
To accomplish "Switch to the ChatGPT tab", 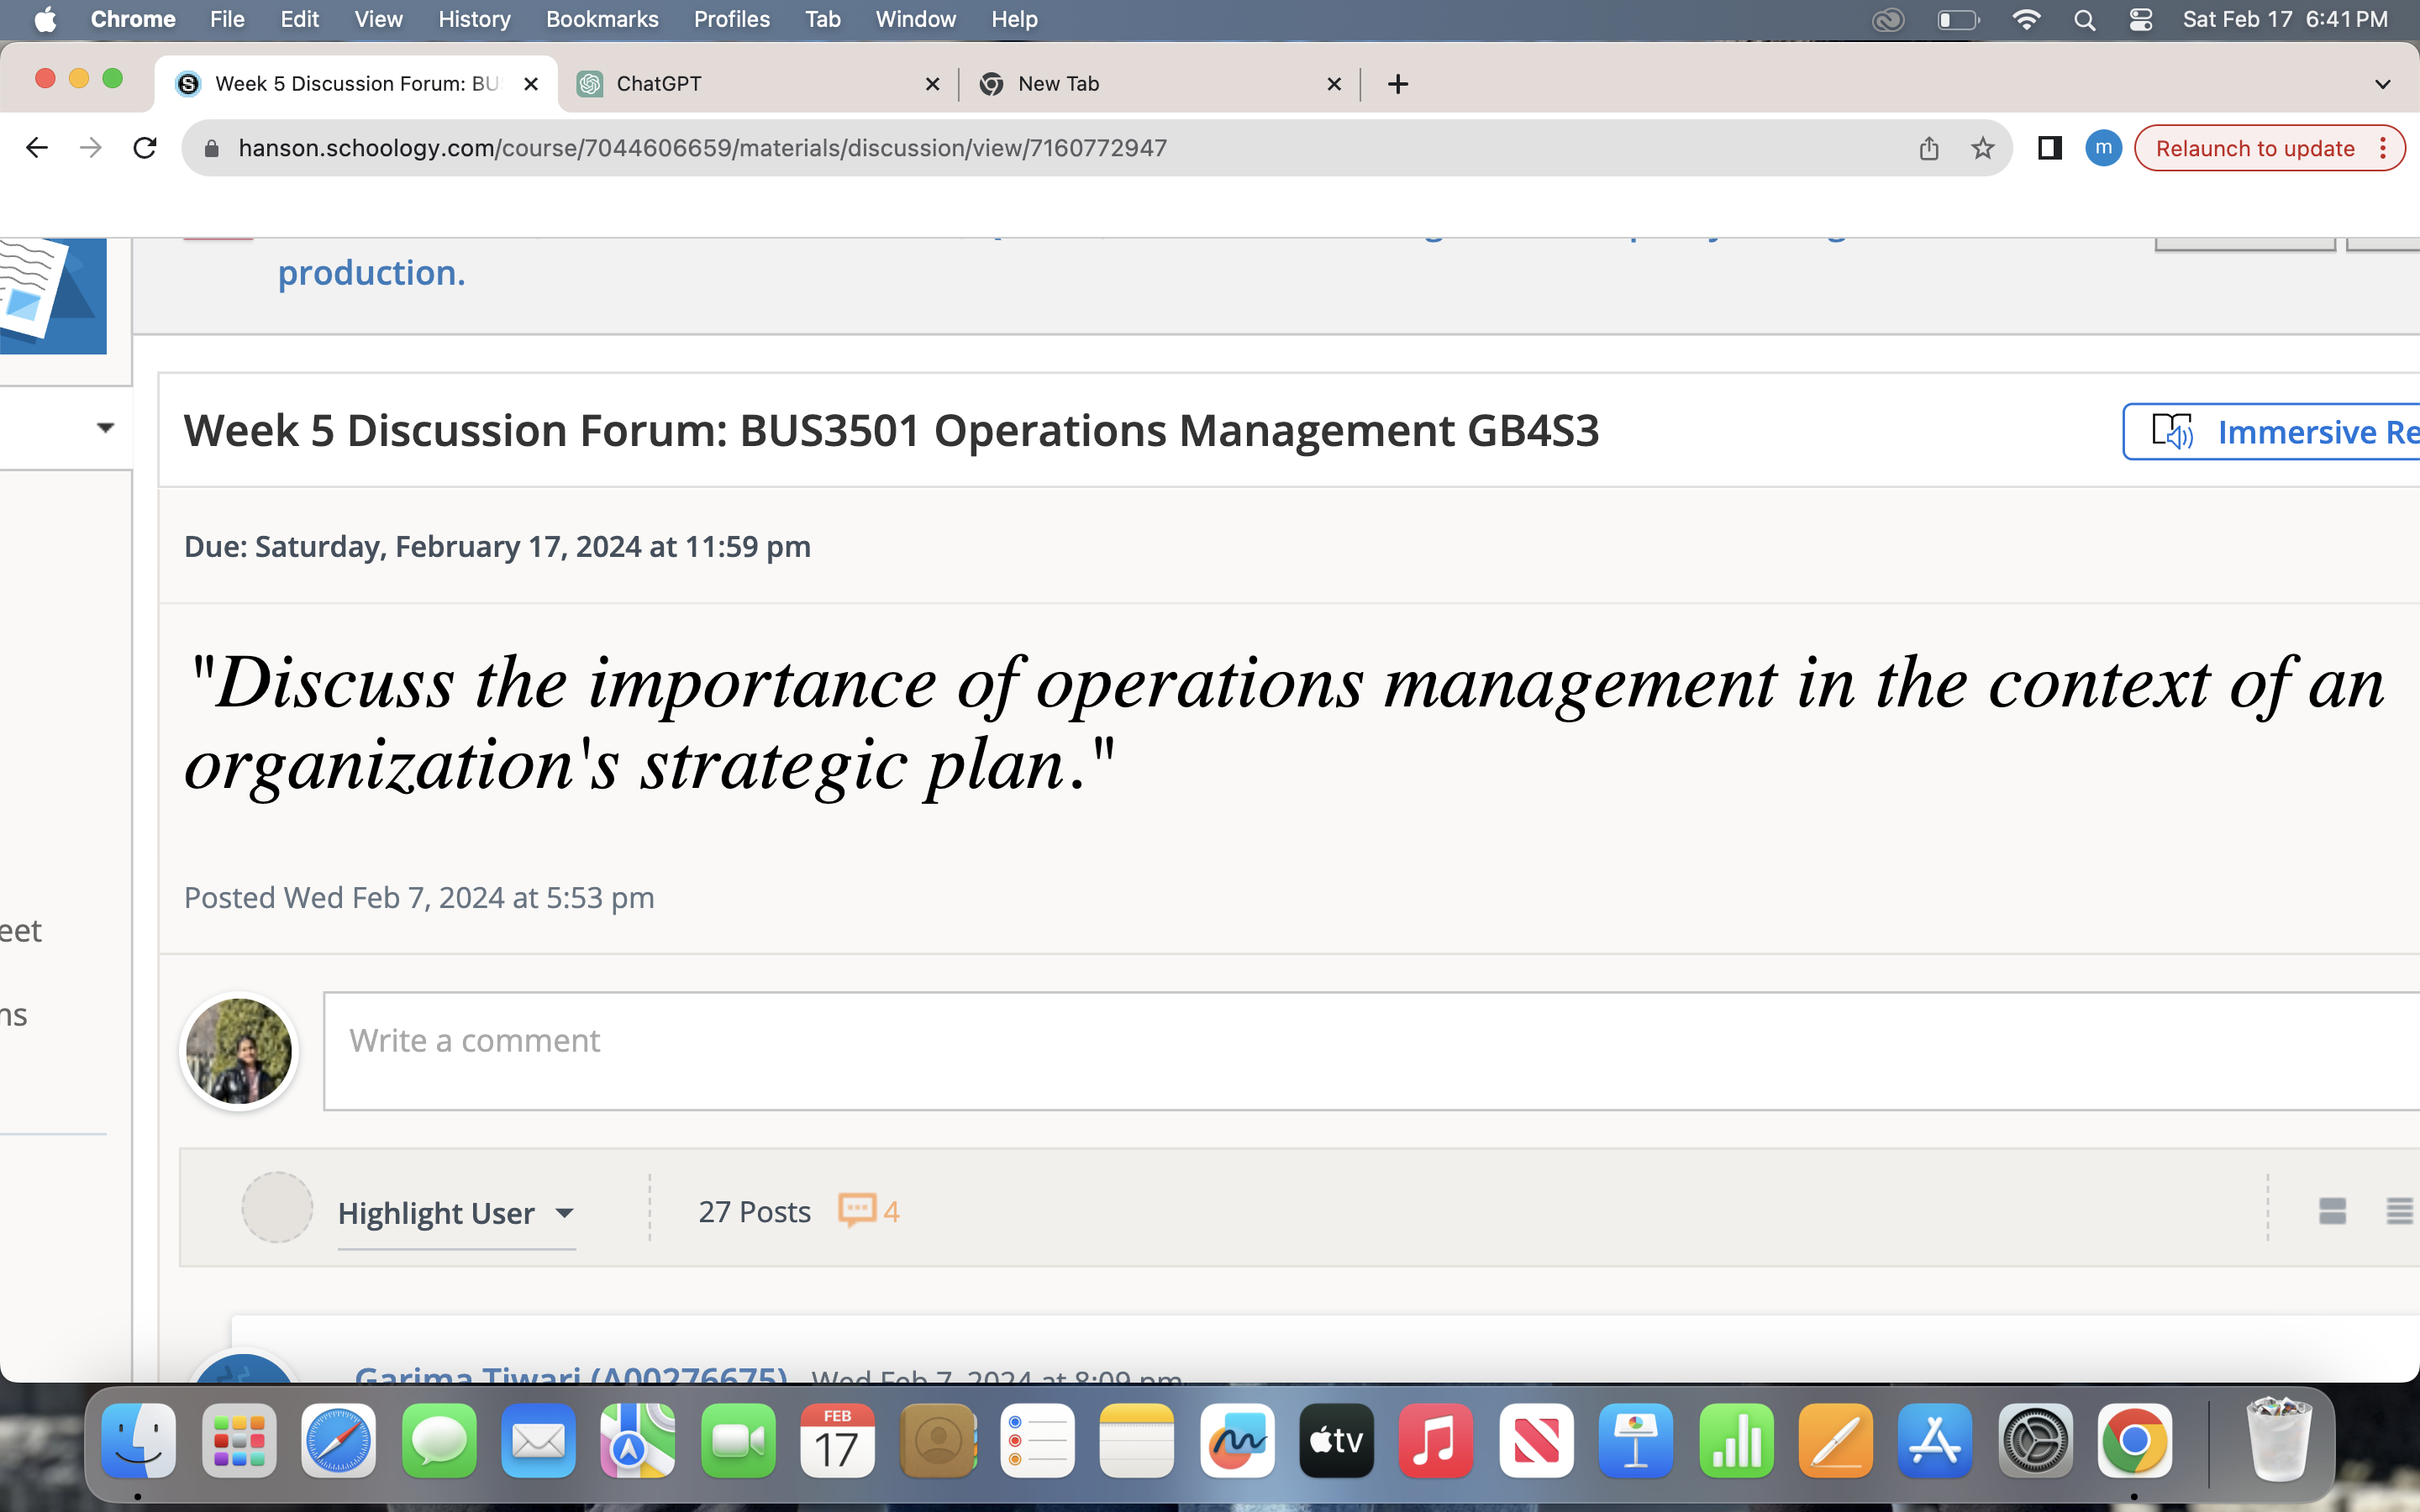I will 658,84.
